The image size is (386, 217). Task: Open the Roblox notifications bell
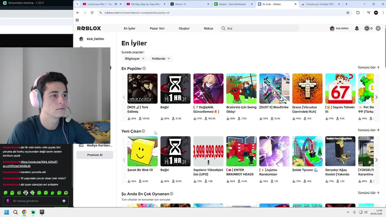tap(357, 28)
